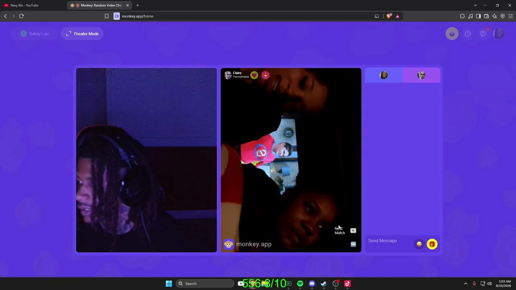Open the OBS icon on the taskbar

335,284
